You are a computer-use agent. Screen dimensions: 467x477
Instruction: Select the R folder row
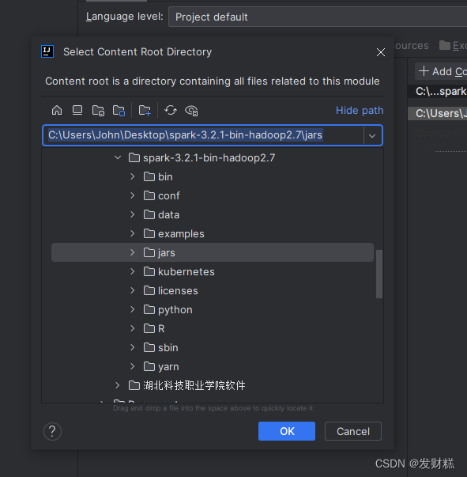pyautogui.click(x=213, y=328)
